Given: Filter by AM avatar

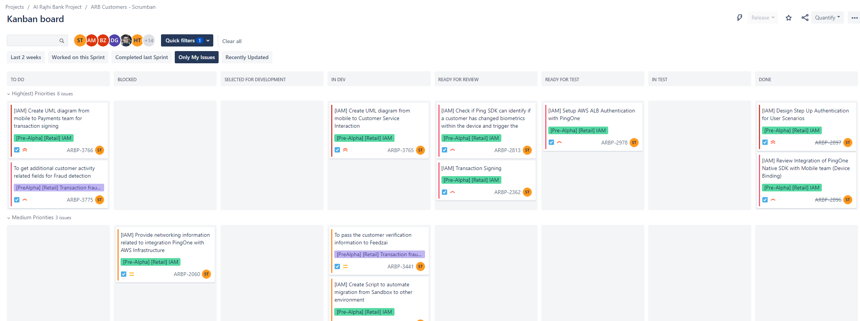Looking at the screenshot, I should [92, 40].
